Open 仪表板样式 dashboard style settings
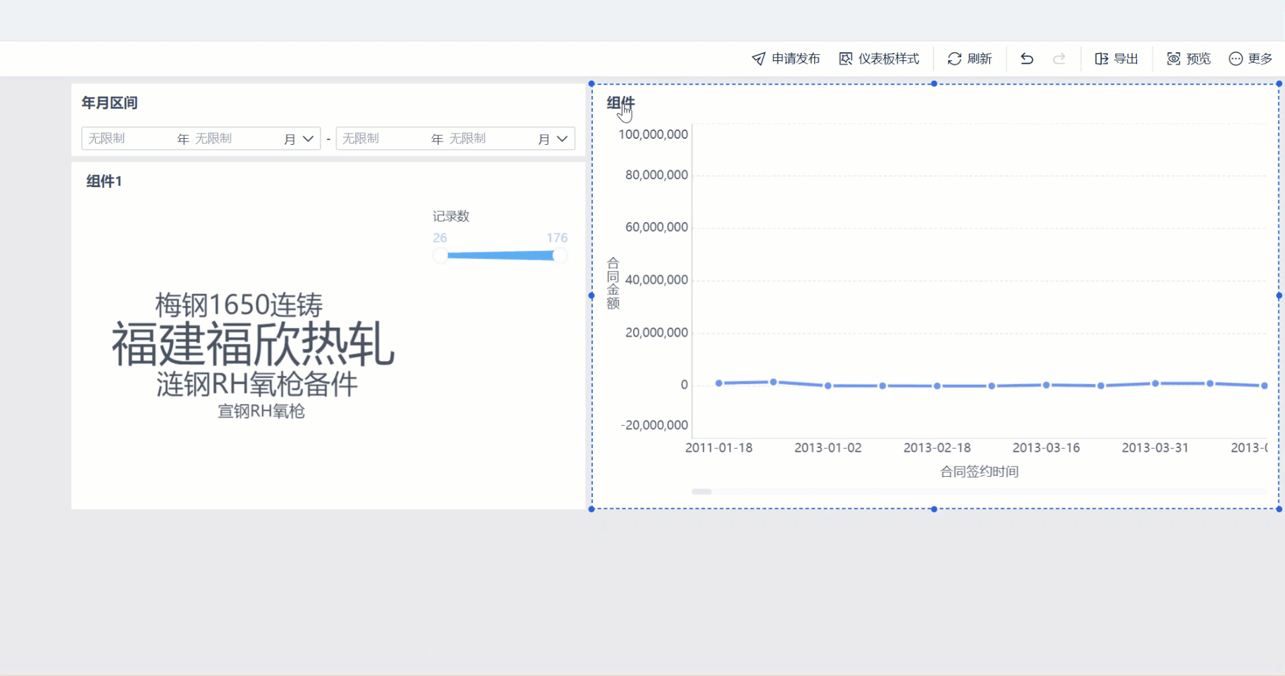The width and height of the screenshot is (1285, 676). coord(879,59)
